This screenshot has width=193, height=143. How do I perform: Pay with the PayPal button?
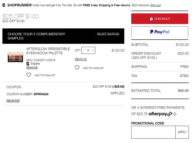tap(160, 32)
